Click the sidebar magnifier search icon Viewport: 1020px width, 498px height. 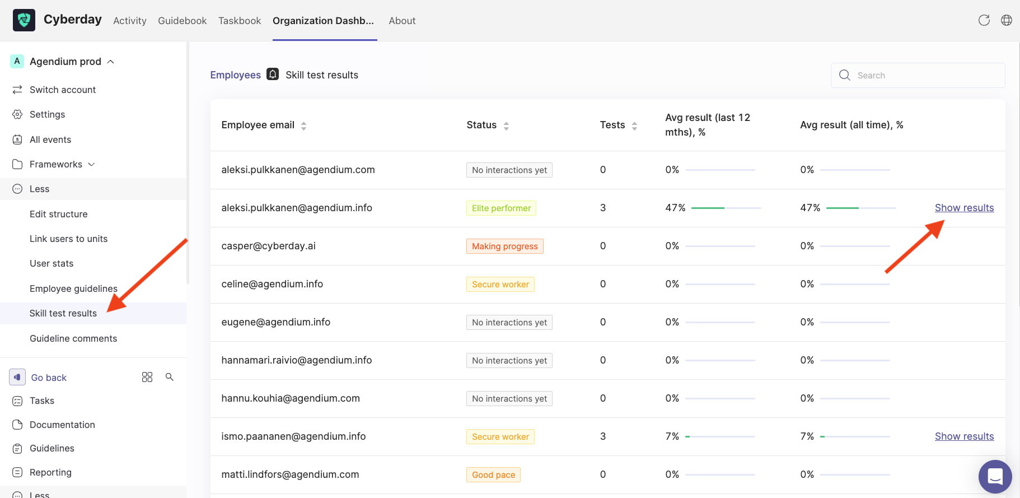click(x=170, y=377)
